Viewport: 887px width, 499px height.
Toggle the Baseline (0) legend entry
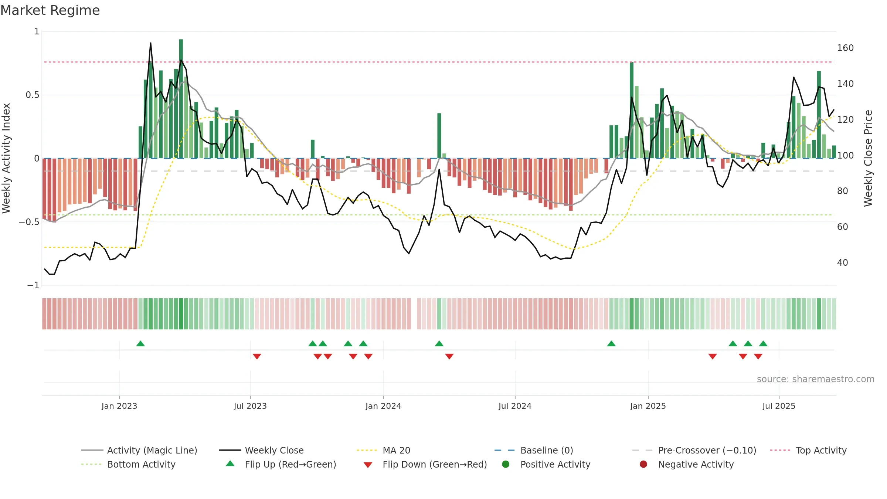[x=534, y=450]
